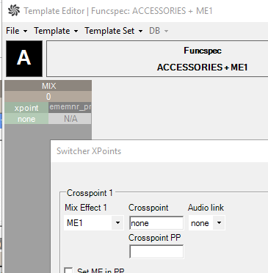The height and width of the screenshot is (273, 268).
Task: Click the empty Crosspoint PP field
Action: coord(156,252)
